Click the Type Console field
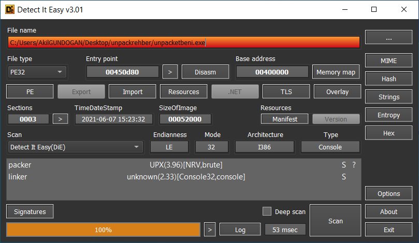The height and width of the screenshot is (243, 419). click(330, 147)
